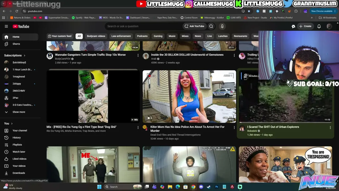Expand the You section header
339x191 pixels.
tap(8, 123)
